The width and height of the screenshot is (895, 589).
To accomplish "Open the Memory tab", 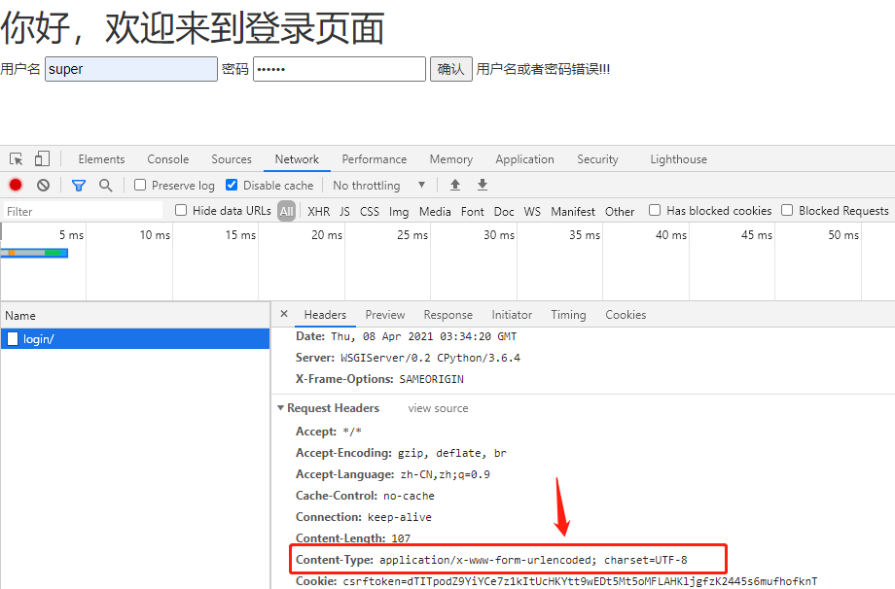I will coord(451,159).
